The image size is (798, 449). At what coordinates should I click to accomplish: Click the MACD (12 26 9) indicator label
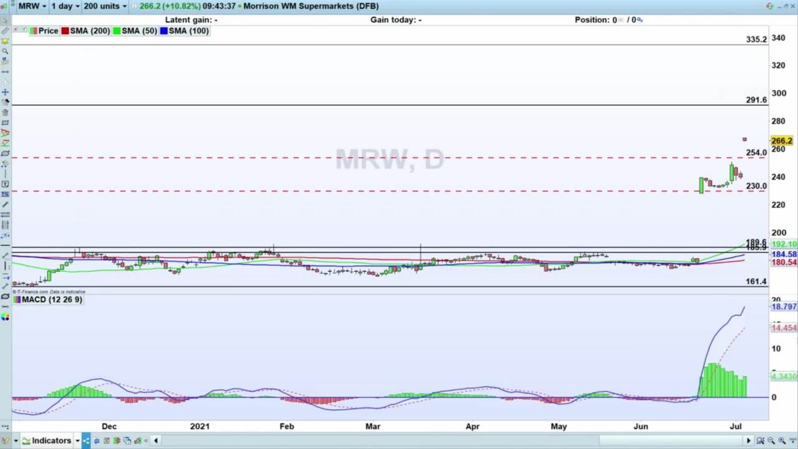pos(52,300)
